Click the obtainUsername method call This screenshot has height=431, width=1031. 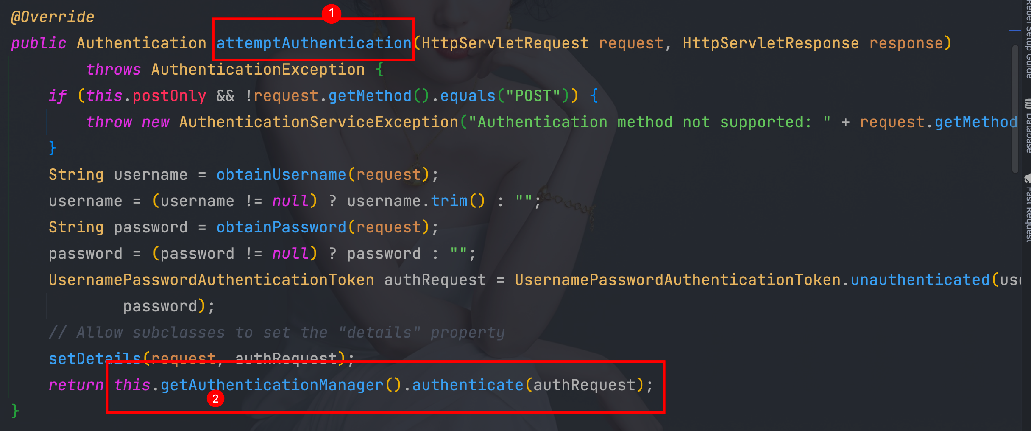(x=281, y=175)
